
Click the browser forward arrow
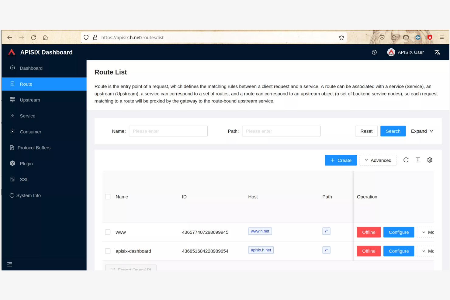[22, 37]
